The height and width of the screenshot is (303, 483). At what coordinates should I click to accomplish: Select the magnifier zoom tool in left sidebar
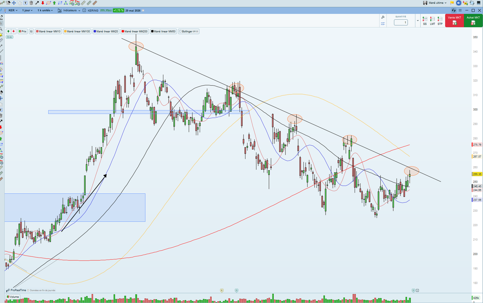click(x=2, y=29)
